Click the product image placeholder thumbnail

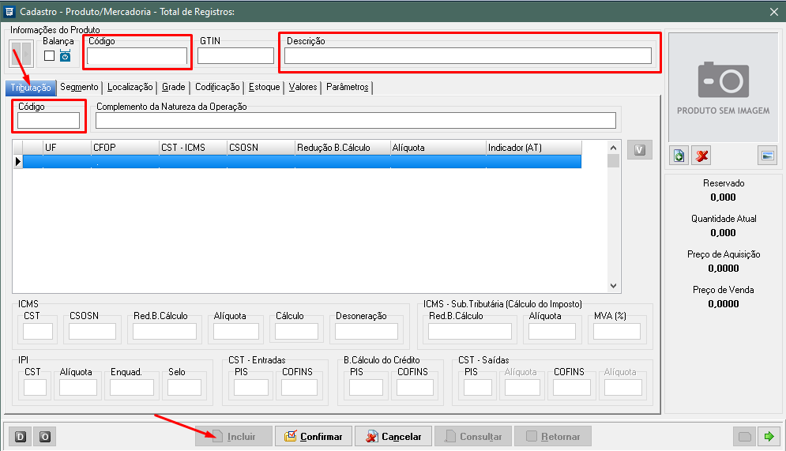coord(722,87)
